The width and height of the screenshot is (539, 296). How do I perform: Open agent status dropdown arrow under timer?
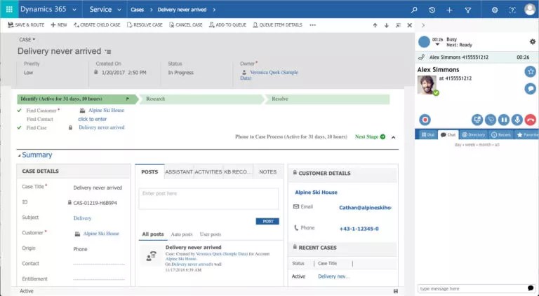(x=437, y=45)
